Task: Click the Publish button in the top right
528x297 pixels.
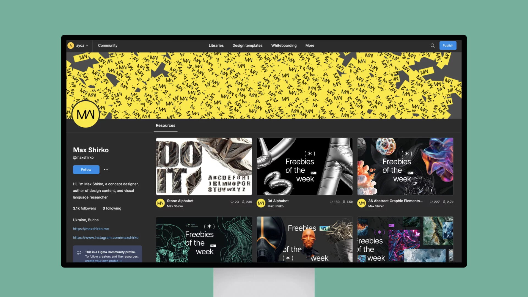Action: 448,45
